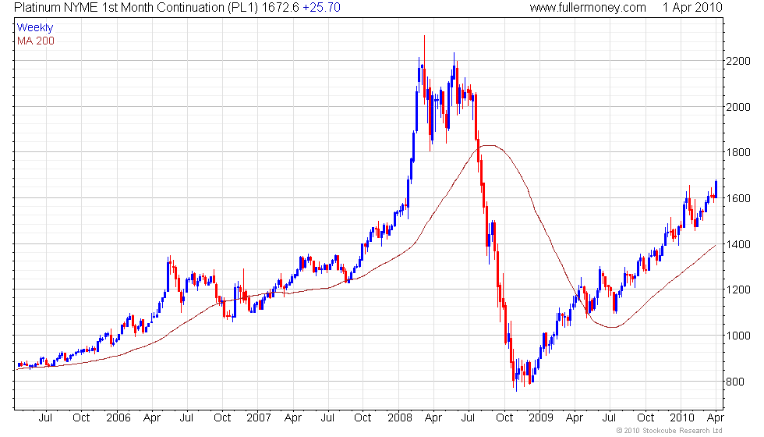The image size is (764, 437).
Task: Click the 'Oct' label just before 2006
Action: pyautogui.click(x=81, y=418)
